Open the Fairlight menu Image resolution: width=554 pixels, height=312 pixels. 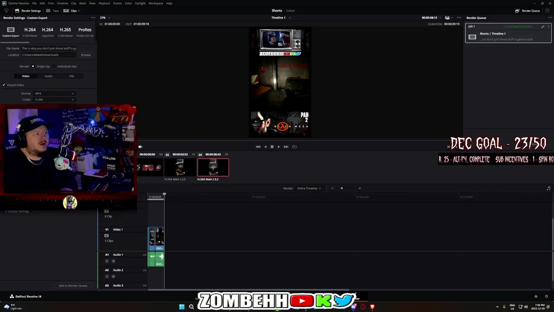[140, 3]
